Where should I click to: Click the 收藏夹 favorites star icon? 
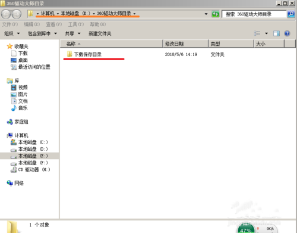pyautogui.click(x=10, y=46)
